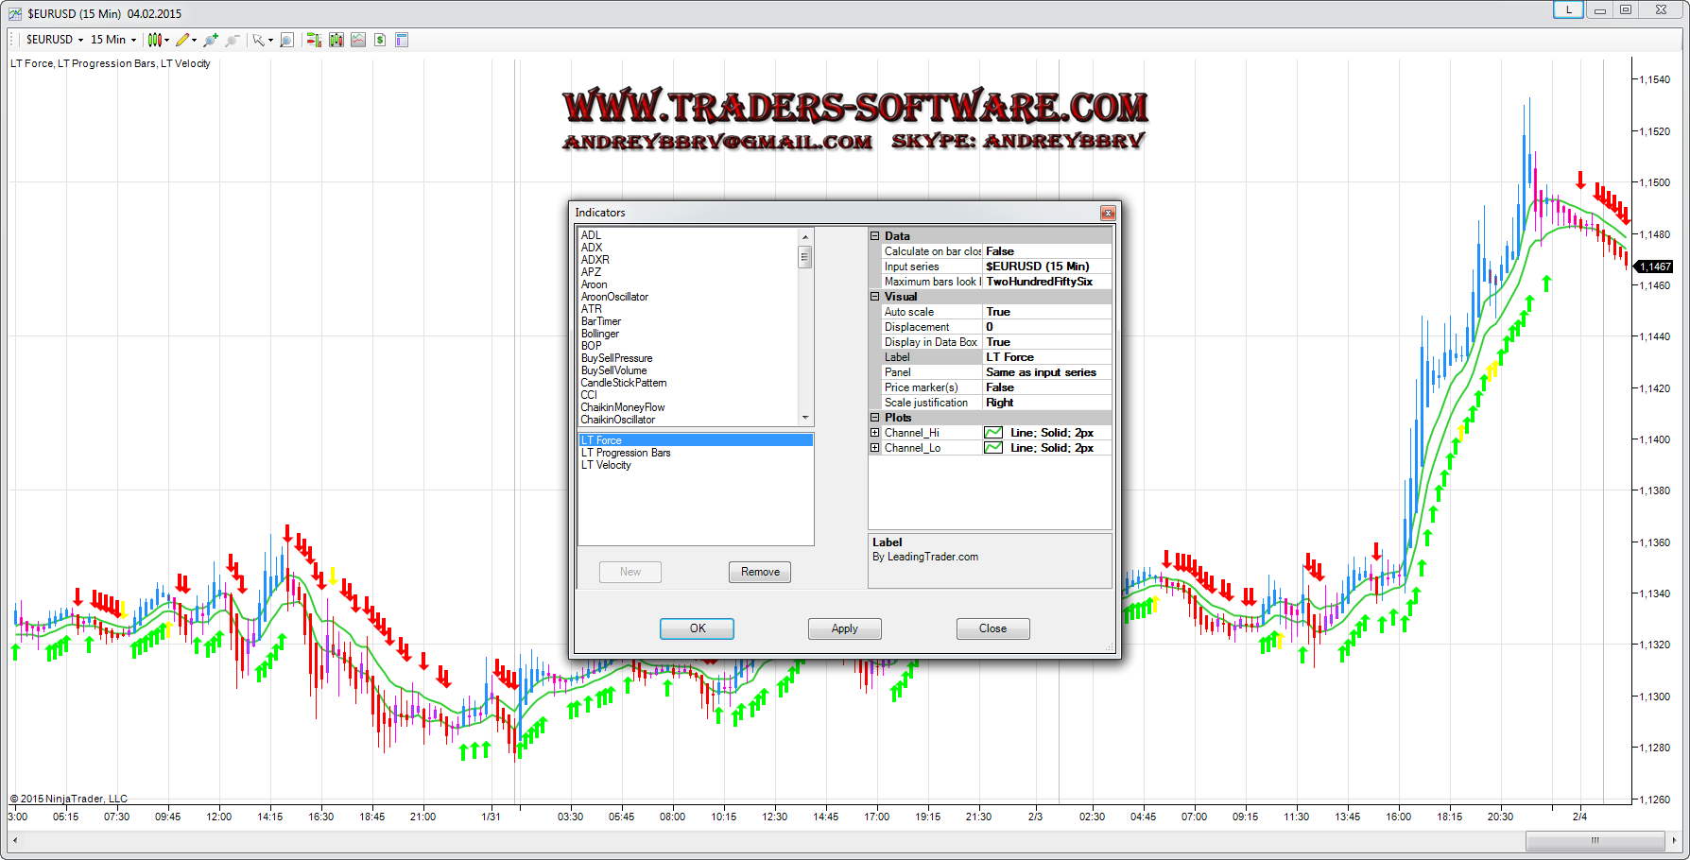This screenshot has height=860, width=1690.
Task: Select Bollinger from the indicator list
Action: pos(600,334)
